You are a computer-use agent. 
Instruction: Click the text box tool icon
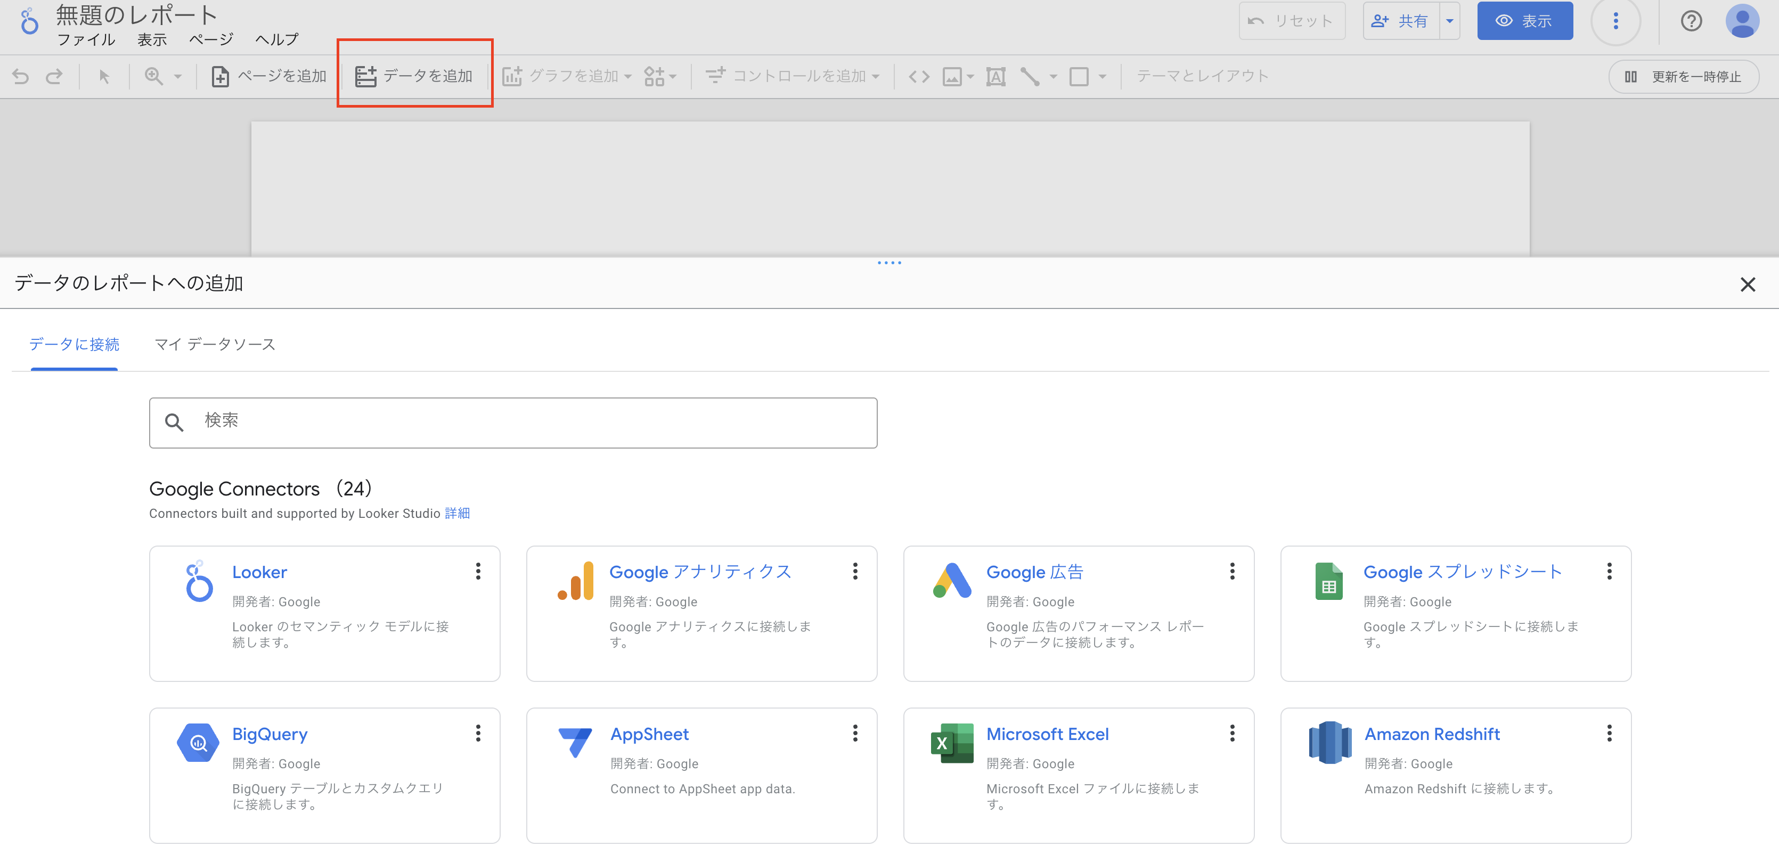[x=995, y=76]
